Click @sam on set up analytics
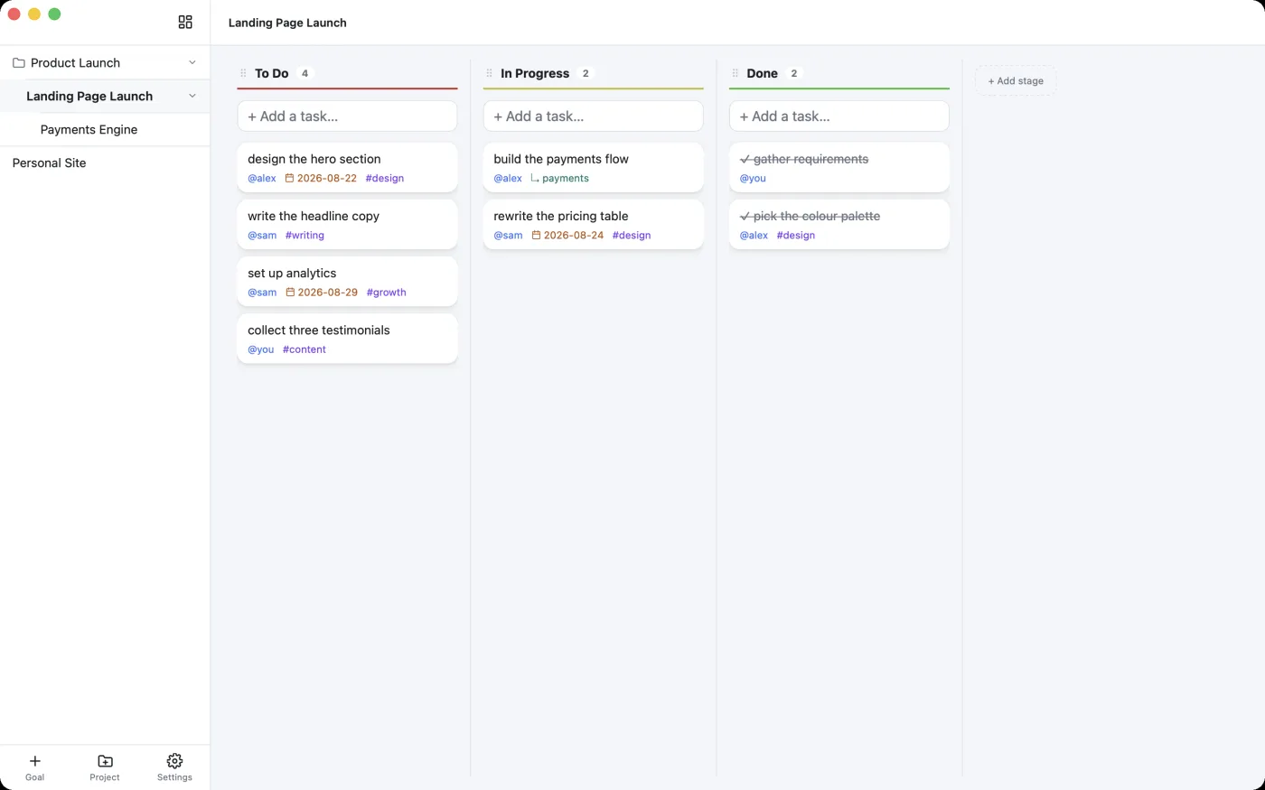 [x=262, y=293]
